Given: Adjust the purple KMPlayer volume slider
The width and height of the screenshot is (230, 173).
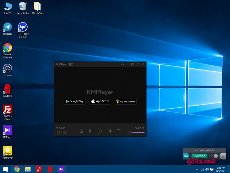Looking at the screenshot, I should [139, 133].
